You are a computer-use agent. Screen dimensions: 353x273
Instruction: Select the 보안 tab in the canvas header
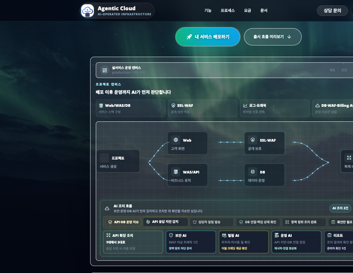344,70
